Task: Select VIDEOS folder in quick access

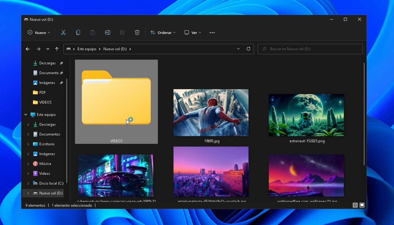Action: pyautogui.click(x=42, y=102)
